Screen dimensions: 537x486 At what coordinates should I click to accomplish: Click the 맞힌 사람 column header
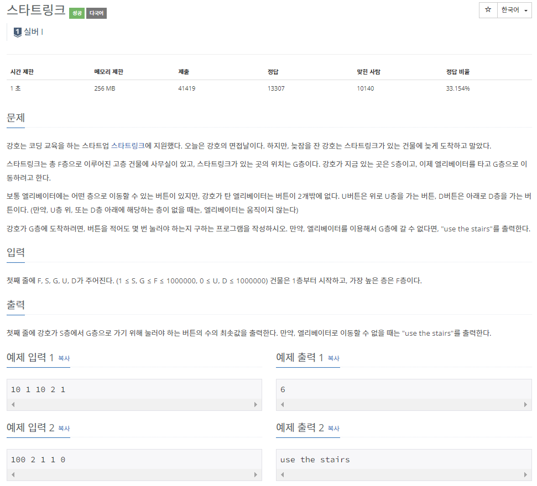pos(369,72)
